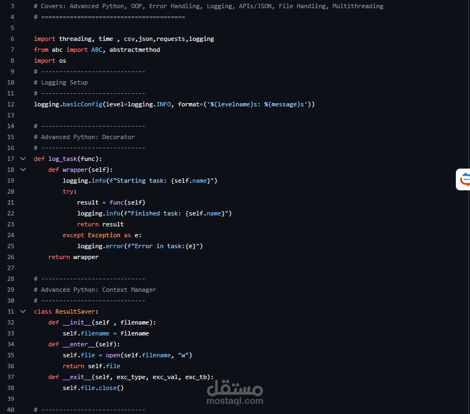The height and width of the screenshot is (414, 470).
Task: Click '# Advanced Python: Decorator' comment
Action: (84, 137)
